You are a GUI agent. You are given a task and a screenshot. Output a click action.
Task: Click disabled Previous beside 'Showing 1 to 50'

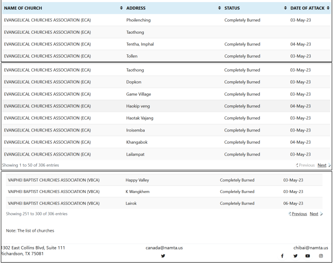[306, 165]
